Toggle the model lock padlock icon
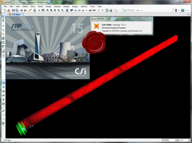The width and height of the screenshot is (192, 143). click(35, 11)
